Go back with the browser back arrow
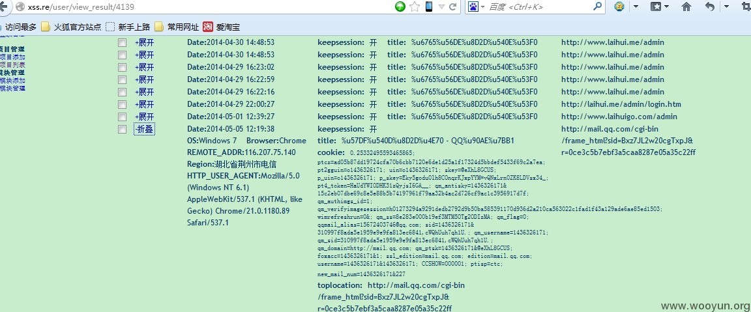Viewport: 751px width, 312px height. click(x=3, y=7)
